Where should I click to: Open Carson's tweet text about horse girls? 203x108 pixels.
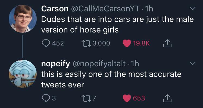[x=117, y=24]
